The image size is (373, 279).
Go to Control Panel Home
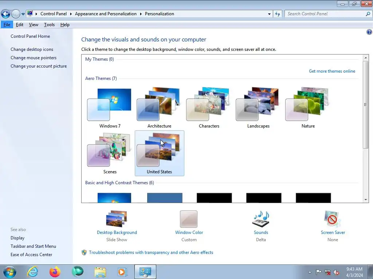[30, 36]
